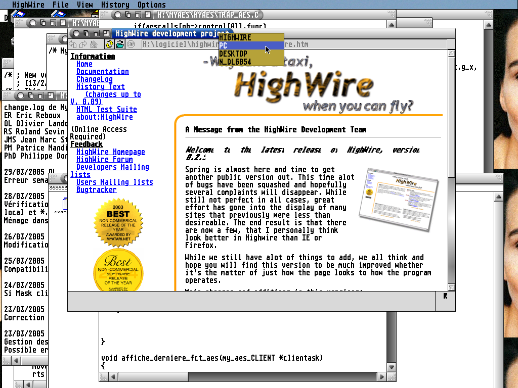Viewport: 518px width, 388px height.
Task: Click the 2003 BEST award badge
Action: coord(118,223)
